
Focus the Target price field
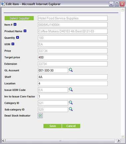pyautogui.click(x=73, y=57)
